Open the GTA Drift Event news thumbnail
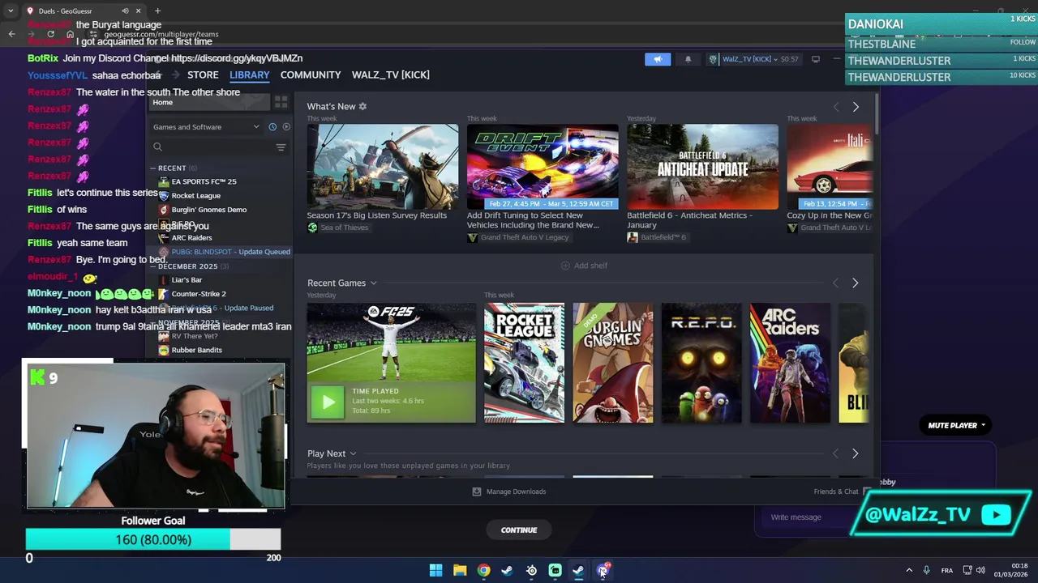Screen dimensions: 1038x583 tap(543, 167)
